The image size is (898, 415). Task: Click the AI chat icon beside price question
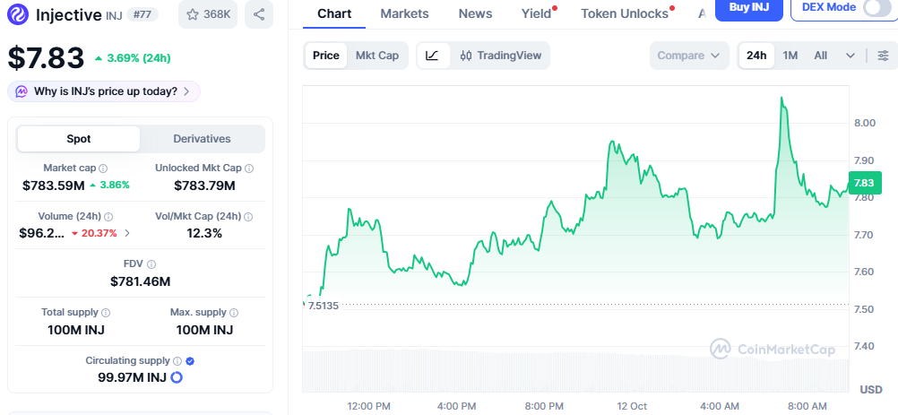pos(22,91)
